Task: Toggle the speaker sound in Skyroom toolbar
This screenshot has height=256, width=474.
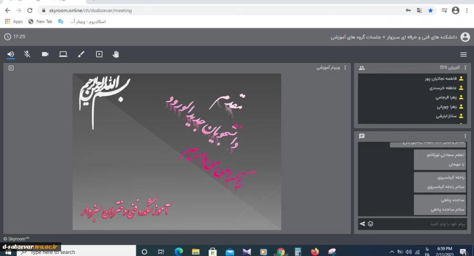Action: pyautogui.click(x=11, y=54)
